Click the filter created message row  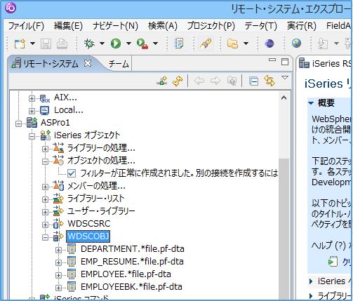pos(179,173)
